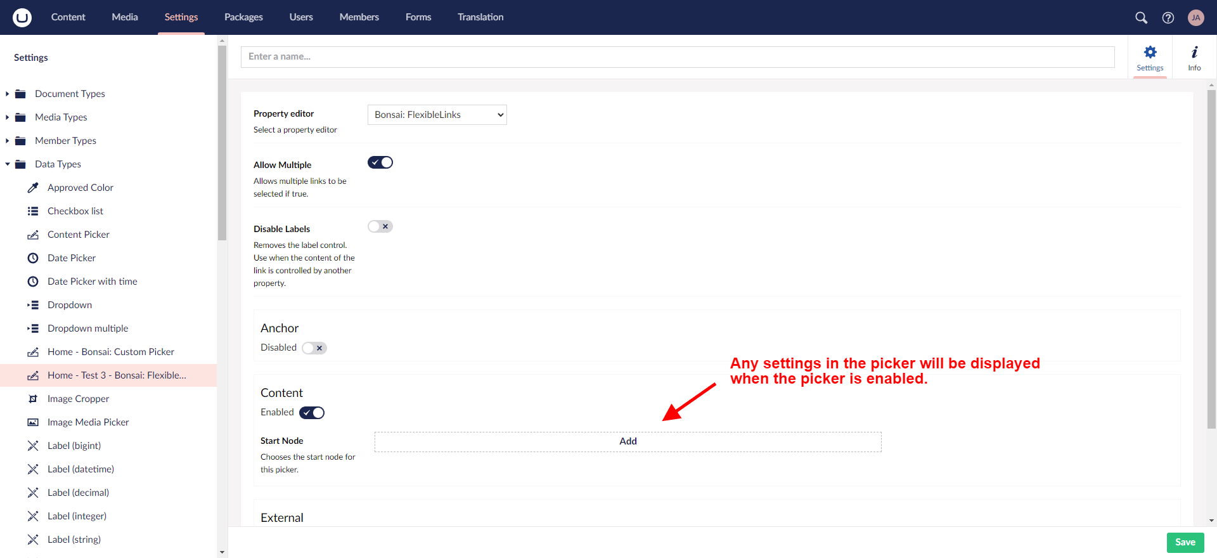Toggle the Allow Multiple switch off

tap(380, 163)
